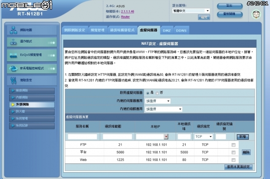Screen dimensions: 270x179
Task: Click port range value 1225
Action: (x=120, y=160)
